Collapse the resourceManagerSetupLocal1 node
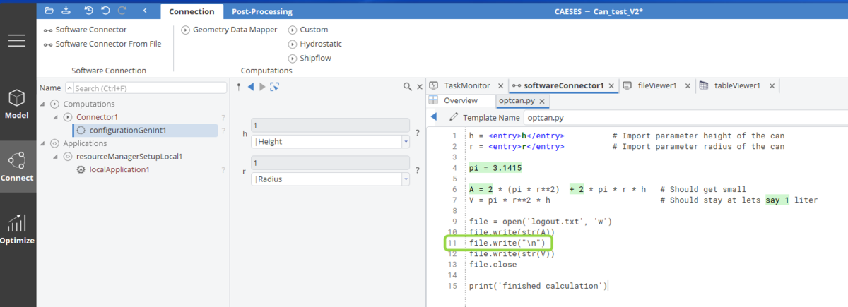Screen dimensions: 848x307 coord(55,157)
